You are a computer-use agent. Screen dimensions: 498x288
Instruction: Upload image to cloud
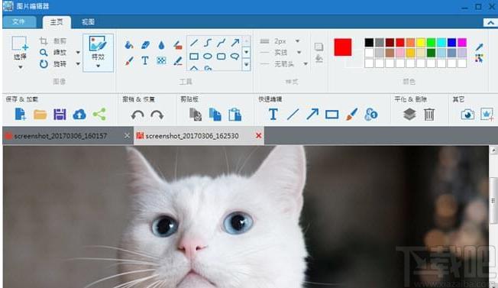(79, 115)
